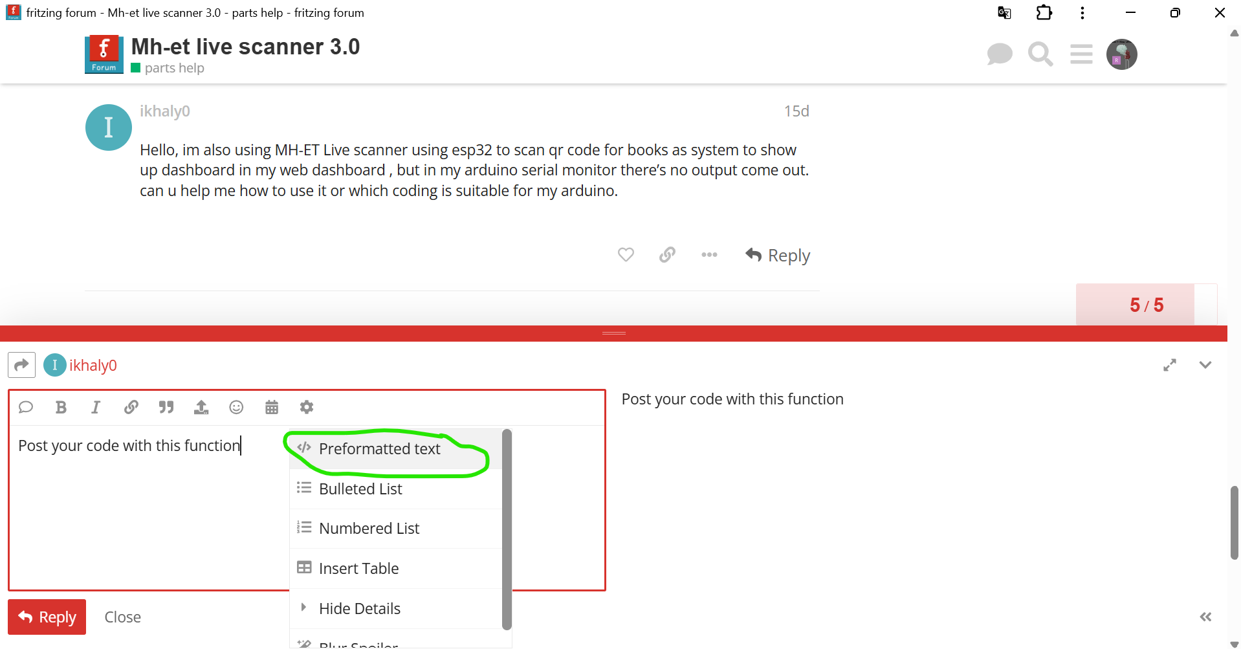This screenshot has width=1241, height=649.
Task: Select Preformatted text menu option
Action: [x=396, y=449]
